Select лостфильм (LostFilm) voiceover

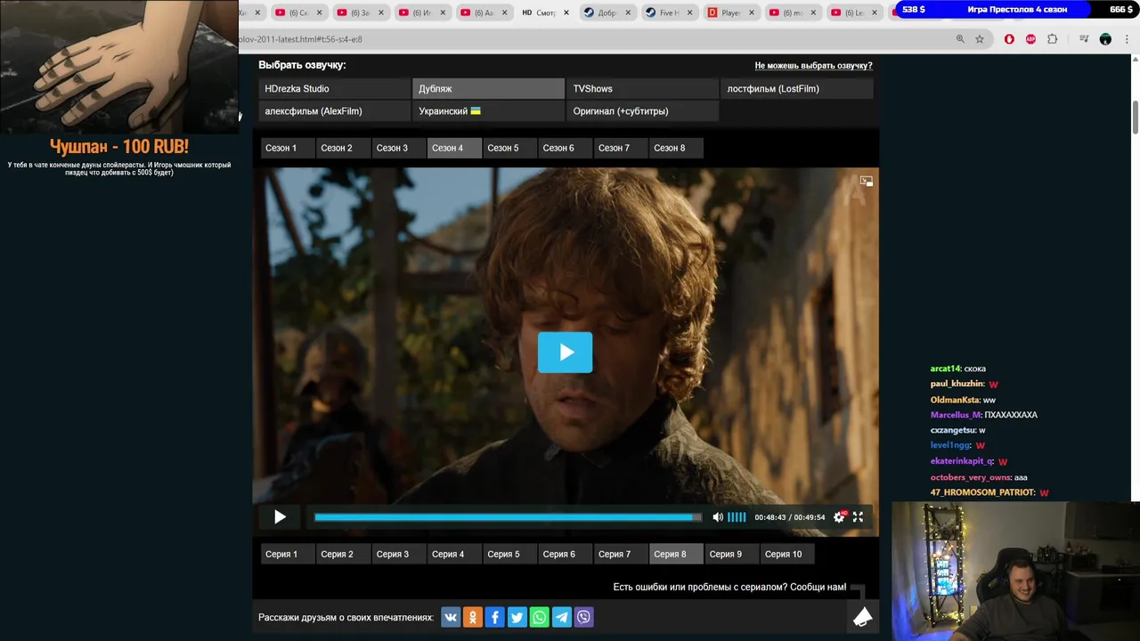pyautogui.click(x=796, y=88)
